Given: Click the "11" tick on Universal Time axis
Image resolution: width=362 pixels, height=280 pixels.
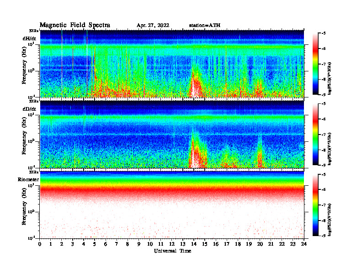Looking at the screenshot, I should pyautogui.click(x=161, y=244).
